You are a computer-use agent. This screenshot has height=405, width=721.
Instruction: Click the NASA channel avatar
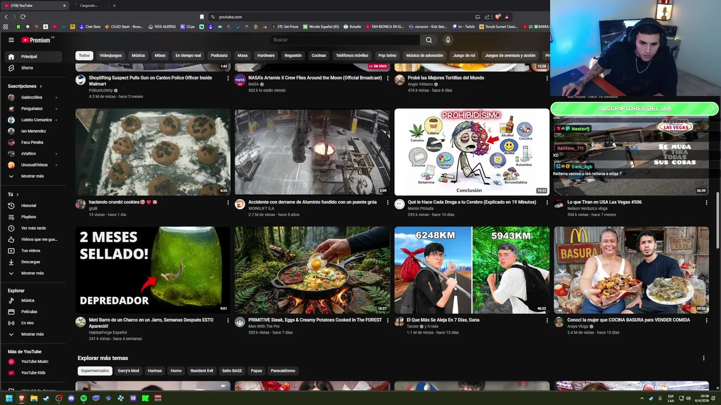240,80
